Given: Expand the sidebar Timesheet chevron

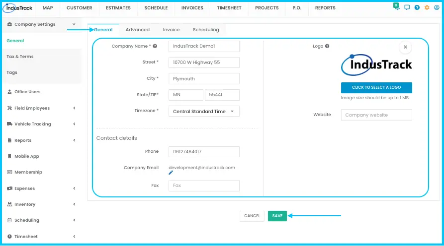Looking at the screenshot, I should [74, 237].
